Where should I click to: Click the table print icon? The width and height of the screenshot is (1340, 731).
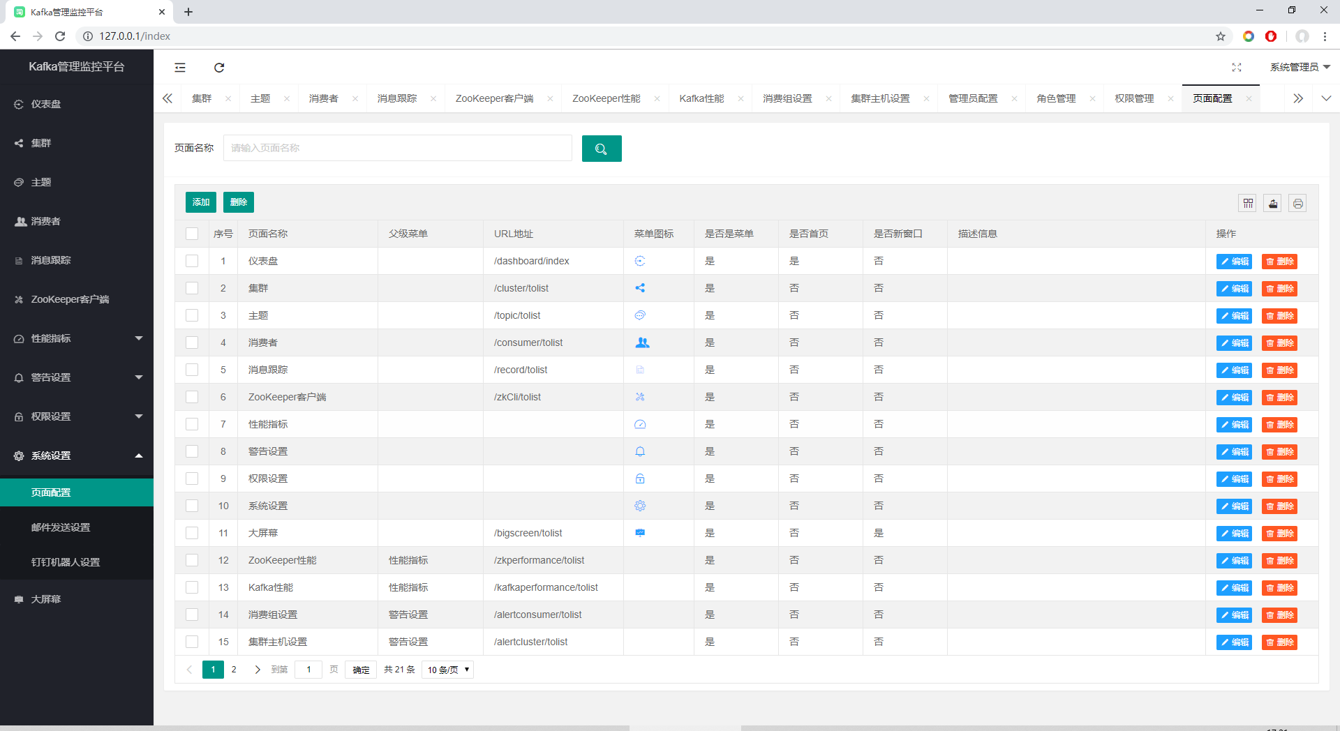pyautogui.click(x=1297, y=203)
